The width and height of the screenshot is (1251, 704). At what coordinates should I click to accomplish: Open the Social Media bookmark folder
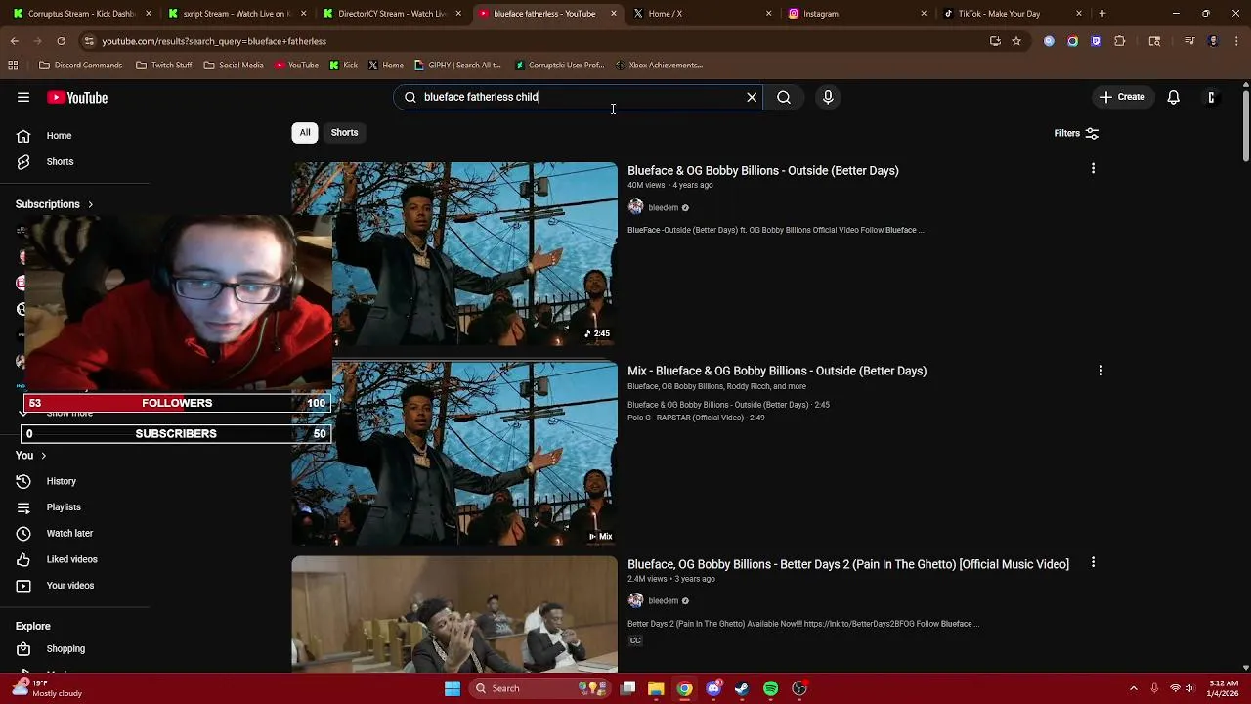pos(234,66)
